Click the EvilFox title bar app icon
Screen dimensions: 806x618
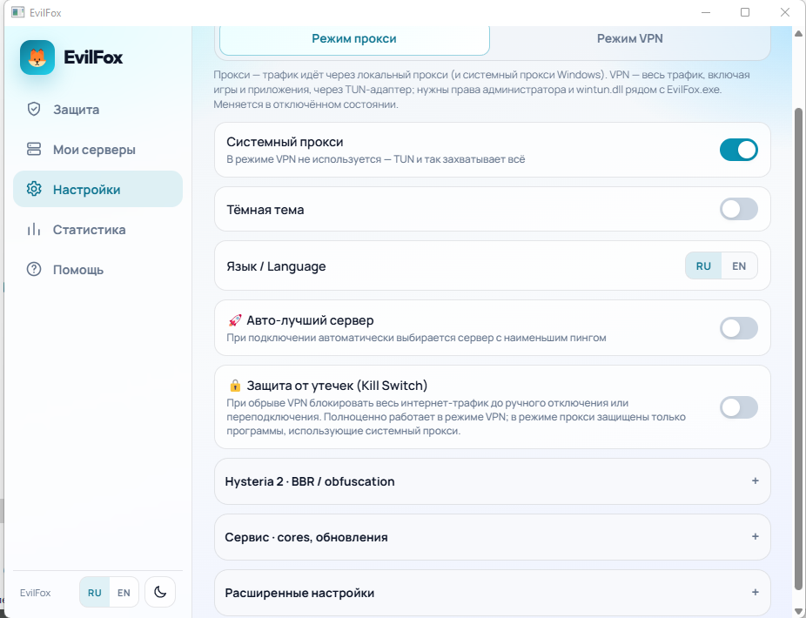click(x=18, y=12)
